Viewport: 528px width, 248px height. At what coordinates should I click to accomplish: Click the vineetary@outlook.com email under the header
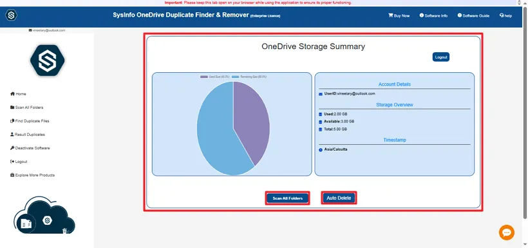[x=49, y=30]
